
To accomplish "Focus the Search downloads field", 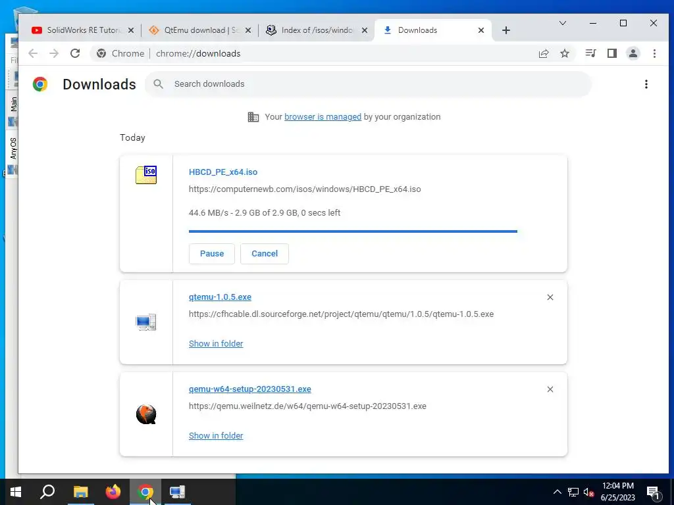I will point(369,84).
